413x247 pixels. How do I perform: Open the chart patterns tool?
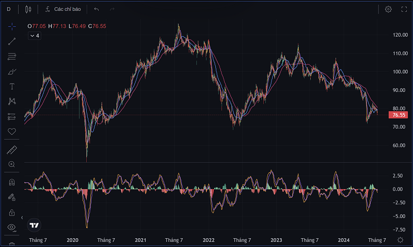[x=11, y=101]
